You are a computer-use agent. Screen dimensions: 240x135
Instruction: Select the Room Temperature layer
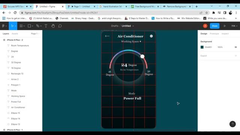point(20,46)
